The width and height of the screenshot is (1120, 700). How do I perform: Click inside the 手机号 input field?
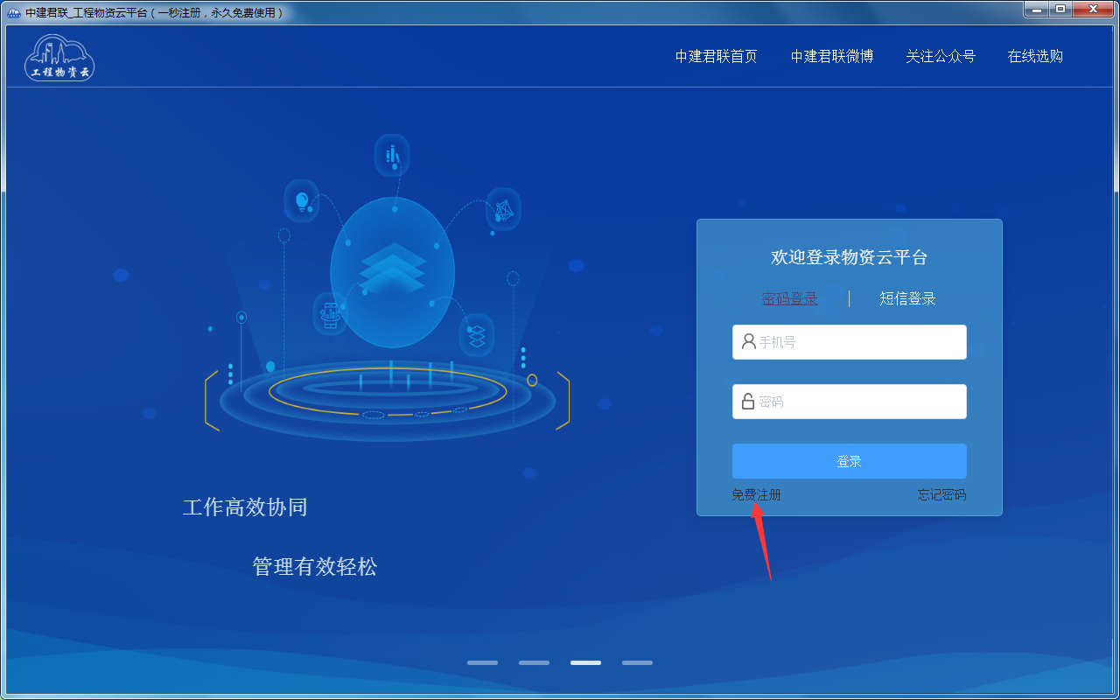tap(849, 341)
